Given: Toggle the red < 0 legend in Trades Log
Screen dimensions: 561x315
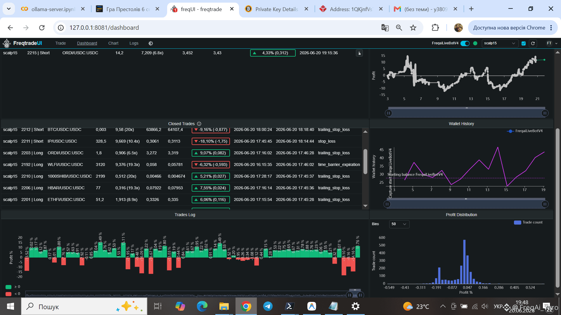Looking at the screenshot, I should 13,294.
